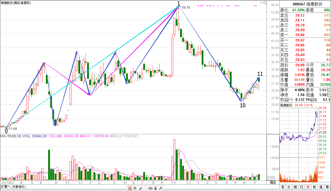331x191 pixels.
Task: Toggle the punctuation icon in IME bar
Action: (145, 188)
